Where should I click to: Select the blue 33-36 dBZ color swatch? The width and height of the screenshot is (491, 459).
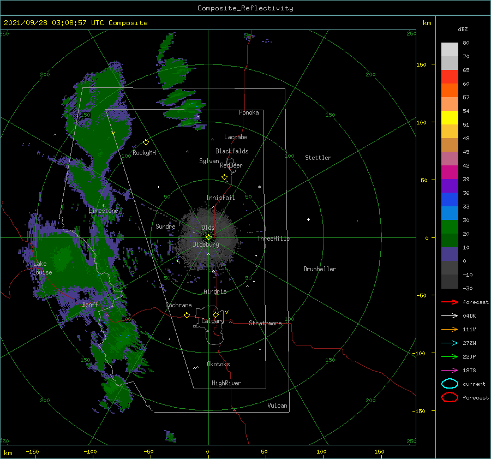450,200
